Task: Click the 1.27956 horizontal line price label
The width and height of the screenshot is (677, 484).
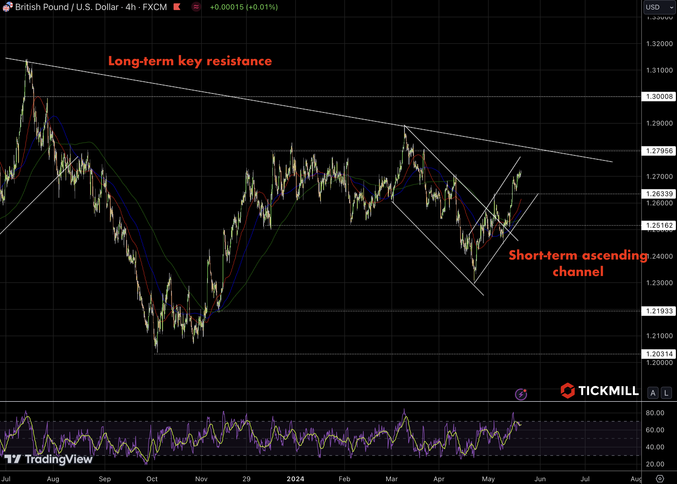Action: tap(659, 151)
